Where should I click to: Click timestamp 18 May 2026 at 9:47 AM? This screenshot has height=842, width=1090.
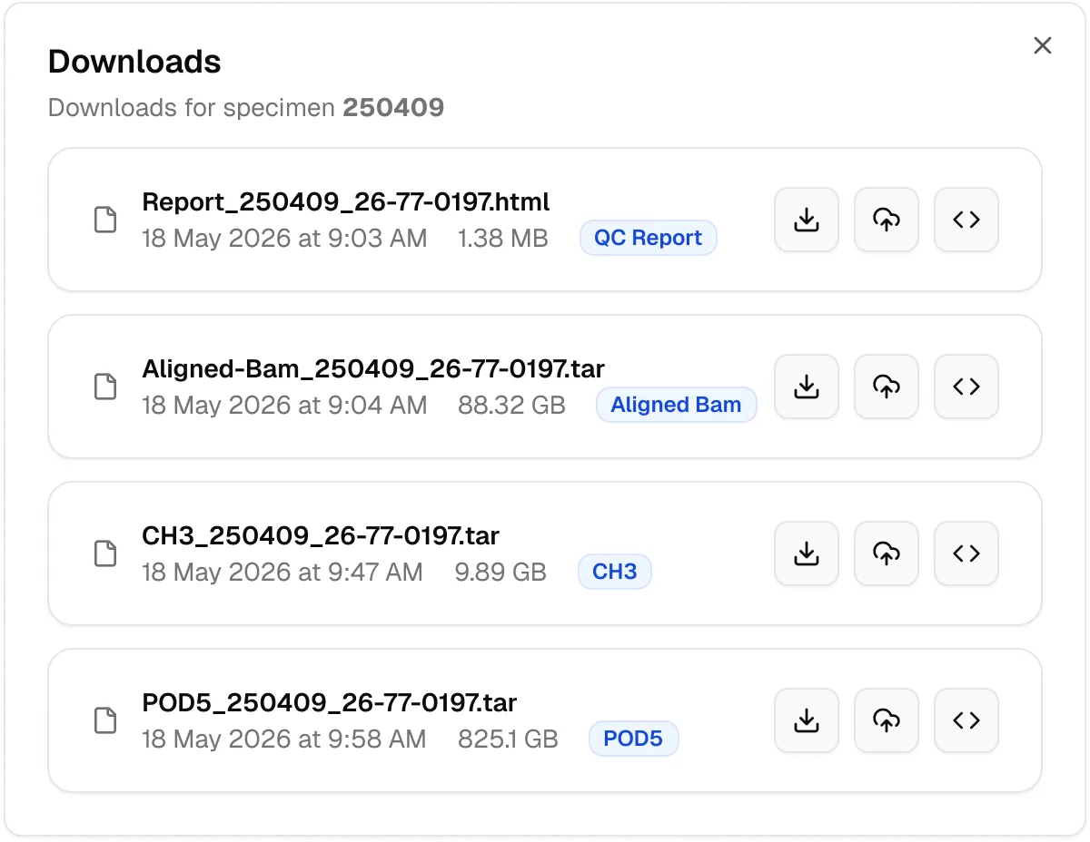(282, 573)
